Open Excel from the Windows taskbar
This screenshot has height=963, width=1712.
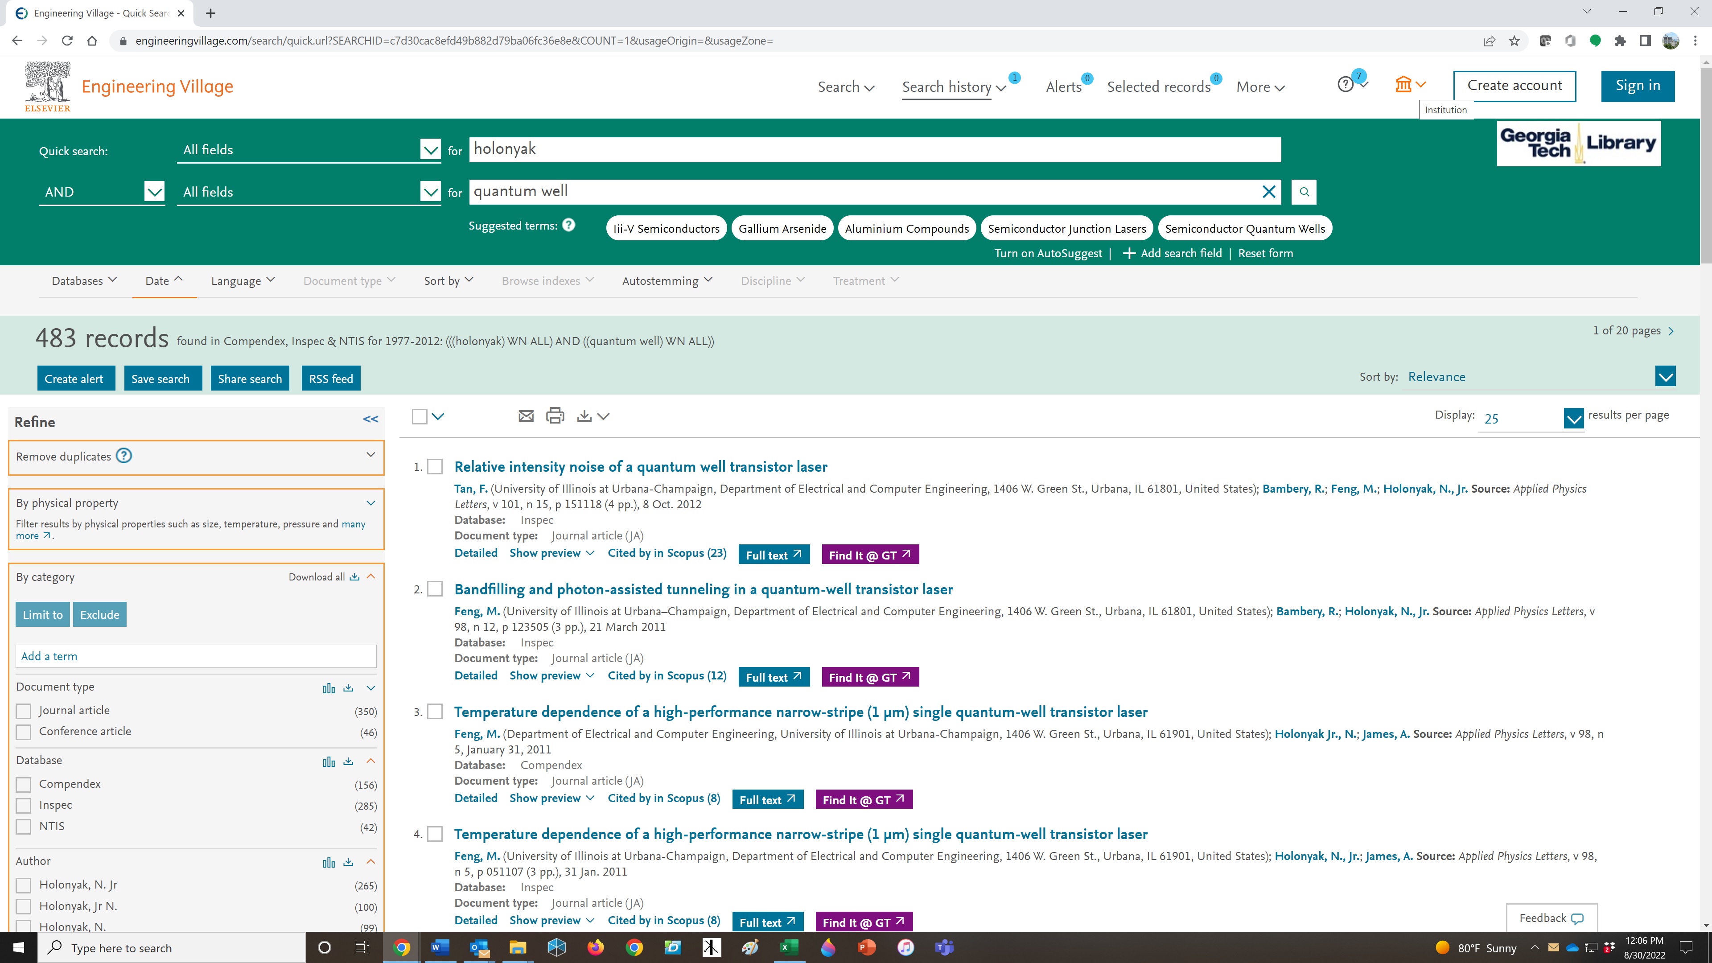click(788, 948)
